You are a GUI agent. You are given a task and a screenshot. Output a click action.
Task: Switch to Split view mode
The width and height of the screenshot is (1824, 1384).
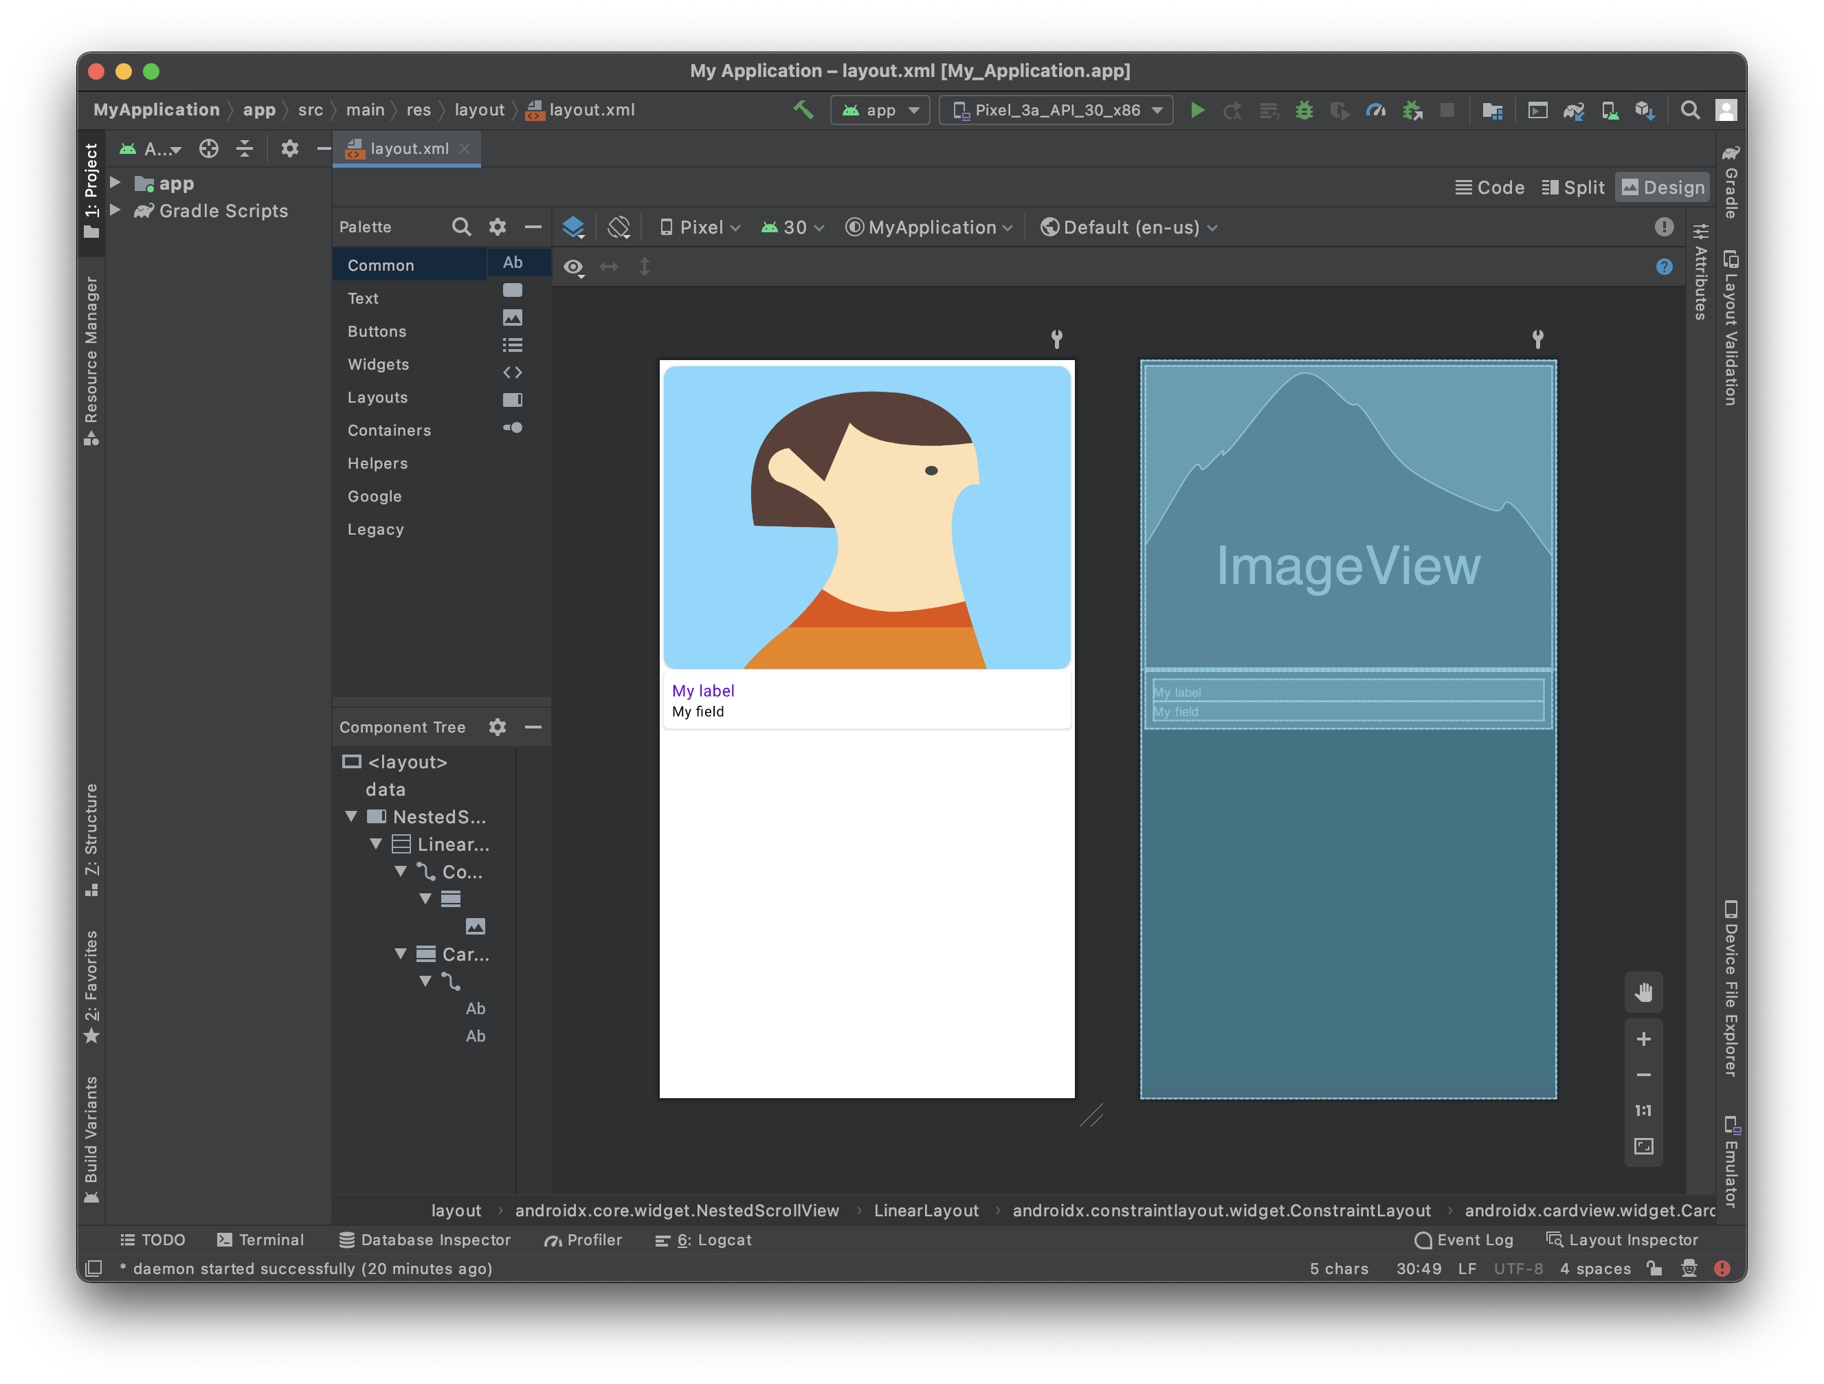(x=1572, y=187)
